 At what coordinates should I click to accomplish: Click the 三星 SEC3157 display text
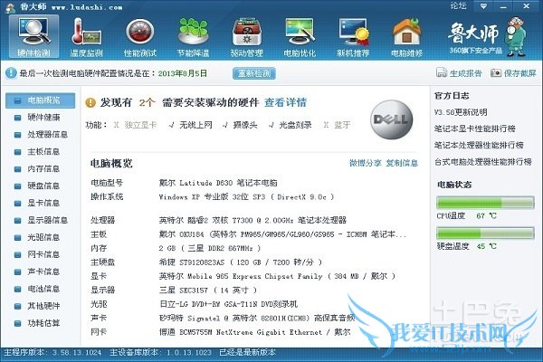208,290
